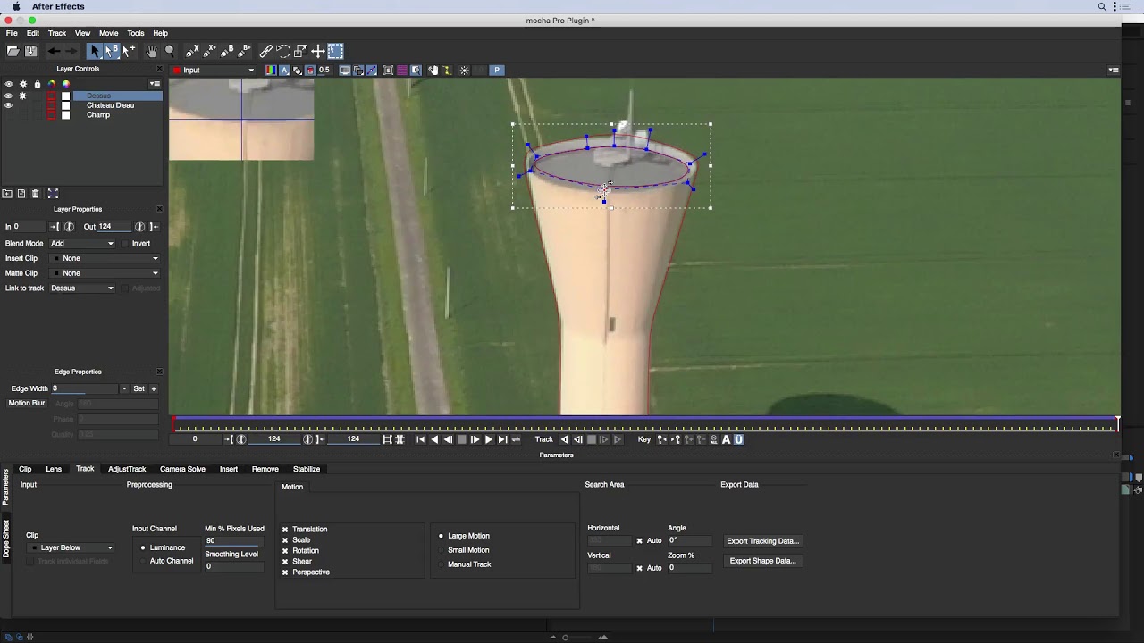Click the expand layer panel icon

53,194
